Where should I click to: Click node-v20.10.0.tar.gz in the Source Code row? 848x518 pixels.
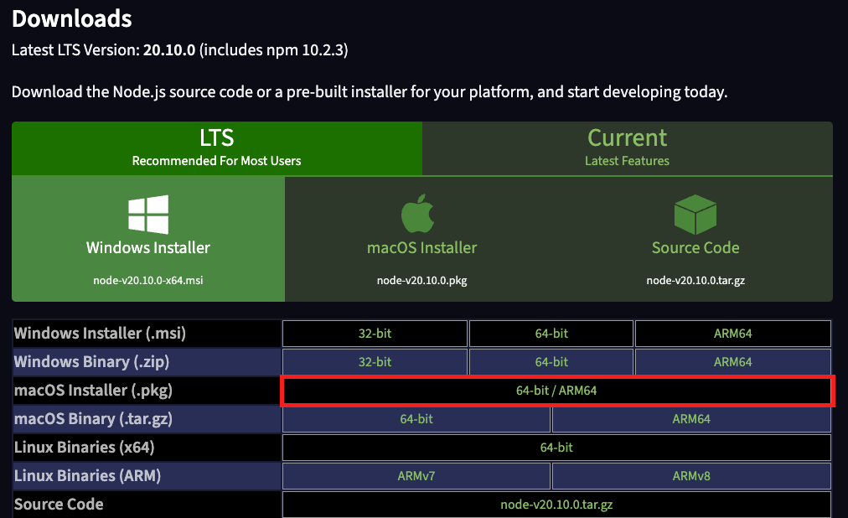click(556, 505)
